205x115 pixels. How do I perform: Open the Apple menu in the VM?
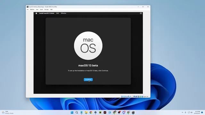(x=36, y=13)
